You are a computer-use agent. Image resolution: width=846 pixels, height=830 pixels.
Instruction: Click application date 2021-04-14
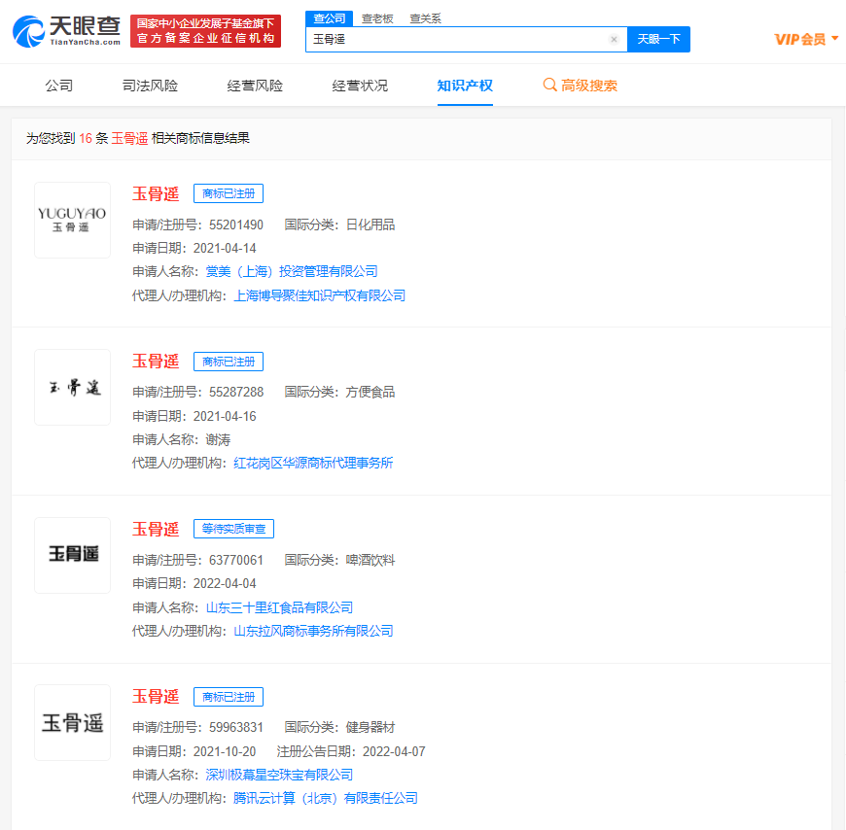[225, 248]
